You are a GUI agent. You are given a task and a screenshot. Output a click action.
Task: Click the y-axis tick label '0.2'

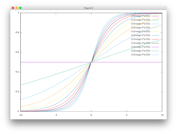(x=17, y=92)
